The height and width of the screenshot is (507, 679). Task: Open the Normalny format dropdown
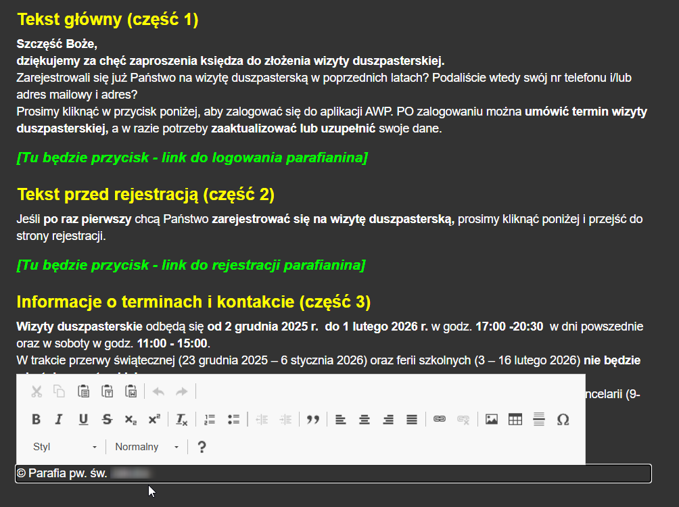[147, 447]
